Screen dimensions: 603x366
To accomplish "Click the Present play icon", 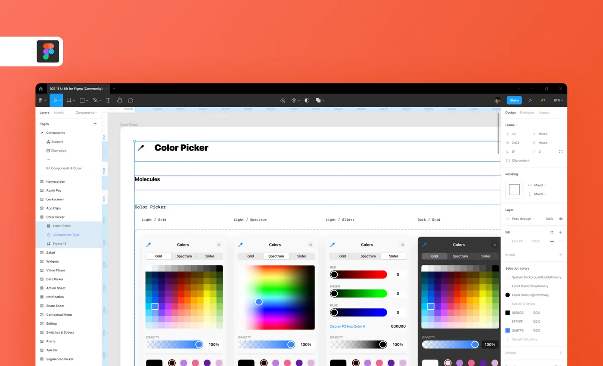I will point(530,100).
